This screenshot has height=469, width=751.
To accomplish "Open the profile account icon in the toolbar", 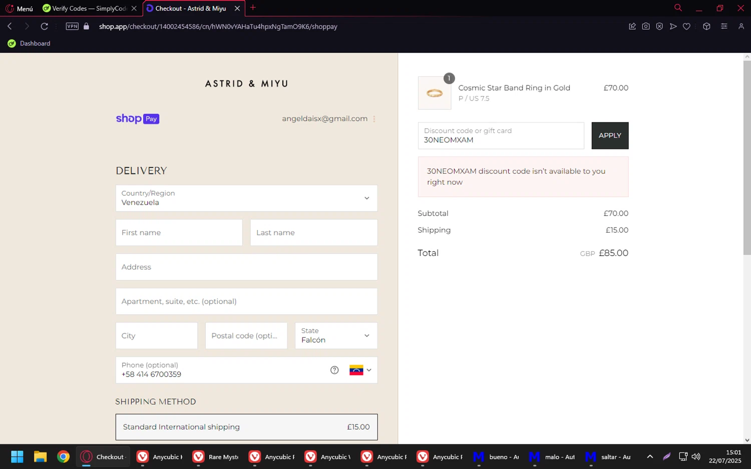I will [x=741, y=26].
